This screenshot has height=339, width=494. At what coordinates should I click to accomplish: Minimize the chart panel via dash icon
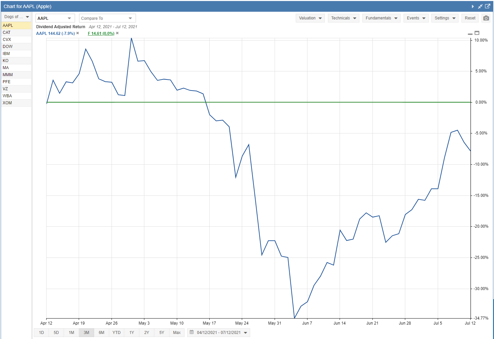pos(470,34)
